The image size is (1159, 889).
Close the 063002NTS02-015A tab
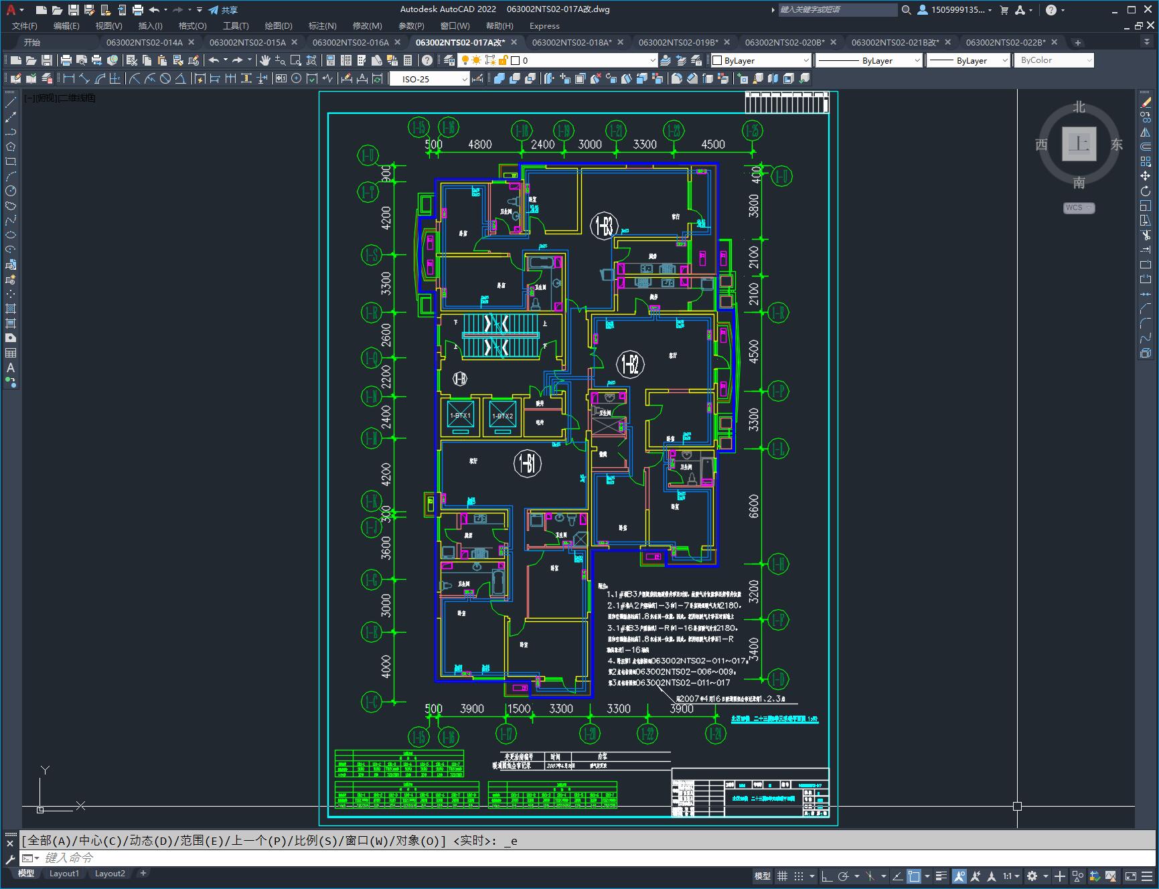[294, 42]
